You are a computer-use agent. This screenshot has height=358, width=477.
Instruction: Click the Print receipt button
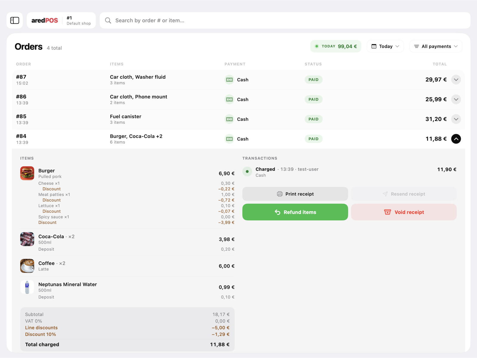point(295,194)
